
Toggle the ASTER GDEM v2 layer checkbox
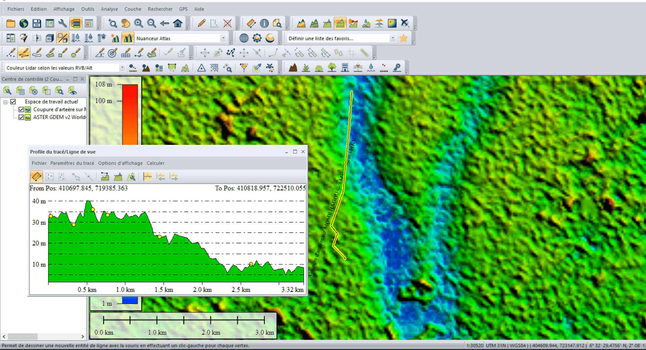point(21,117)
